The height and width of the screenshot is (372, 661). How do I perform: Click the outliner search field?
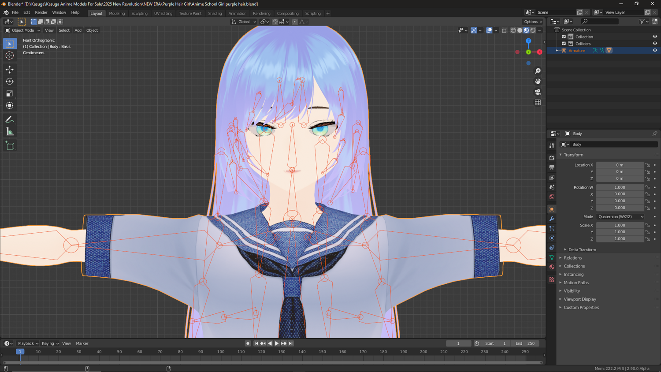point(599,21)
